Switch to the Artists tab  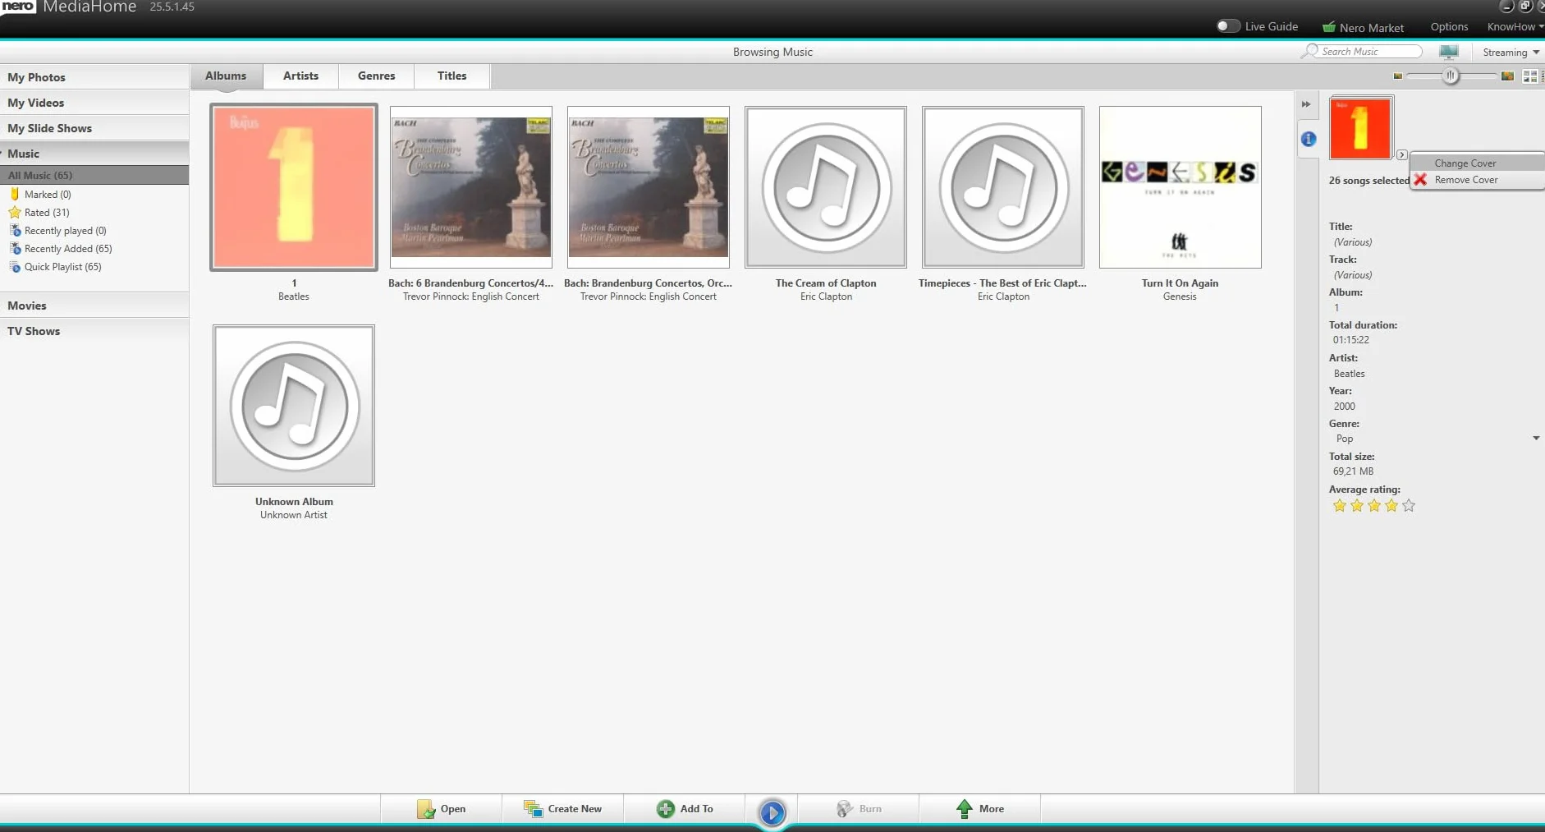coord(300,76)
